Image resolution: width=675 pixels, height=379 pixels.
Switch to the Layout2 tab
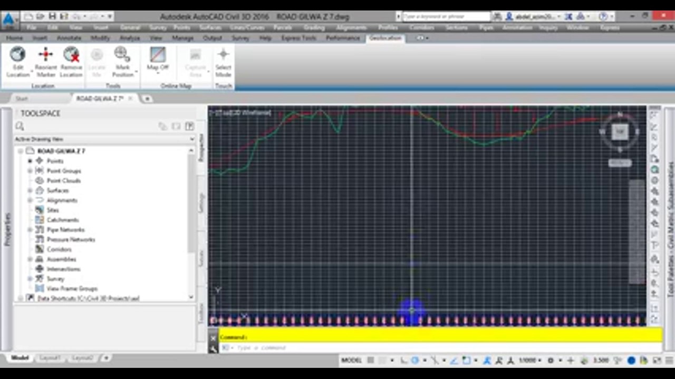[x=82, y=358]
